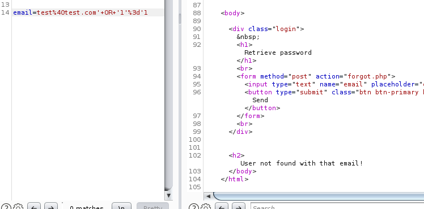Image resolution: width=424 pixels, height=209 pixels.
Task: Click the email= request body payload line
Action: [x=80, y=12]
